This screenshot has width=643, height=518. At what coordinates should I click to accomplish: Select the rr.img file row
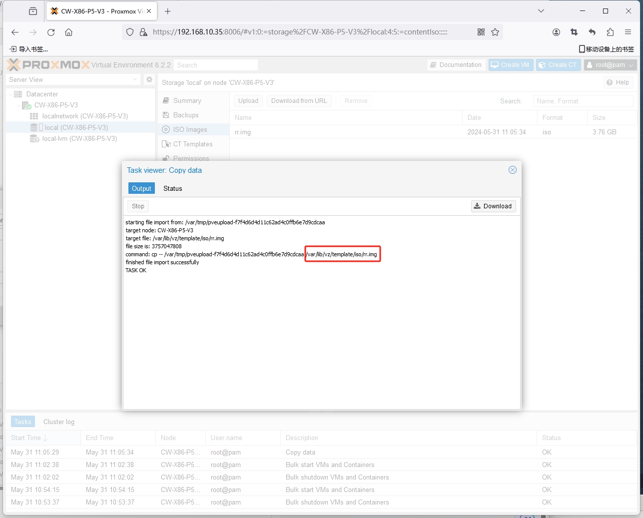pos(434,132)
